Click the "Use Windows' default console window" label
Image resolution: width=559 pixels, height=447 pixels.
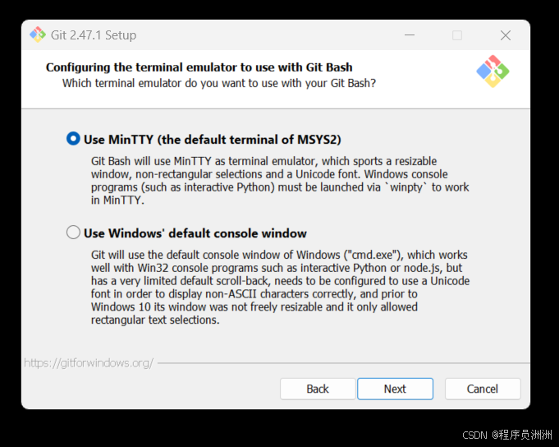click(x=195, y=233)
